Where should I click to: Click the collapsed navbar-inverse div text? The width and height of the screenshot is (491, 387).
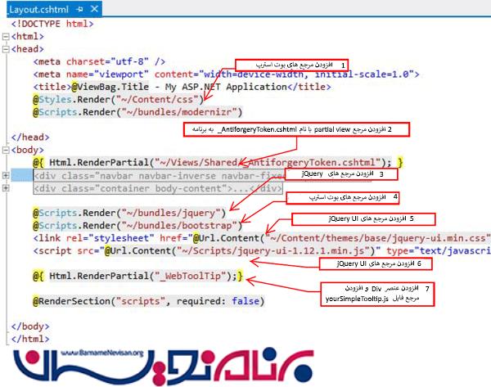159,176
